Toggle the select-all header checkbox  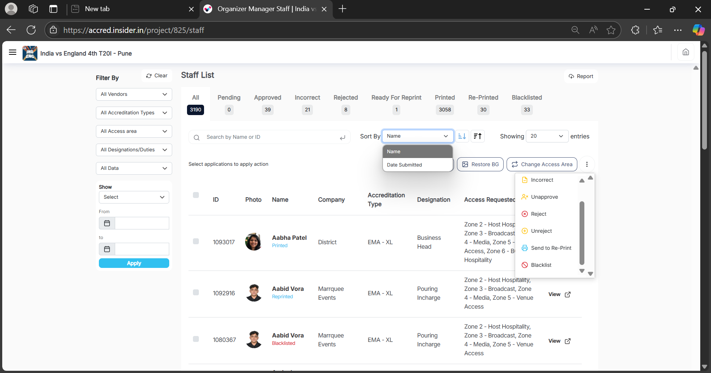(x=196, y=195)
